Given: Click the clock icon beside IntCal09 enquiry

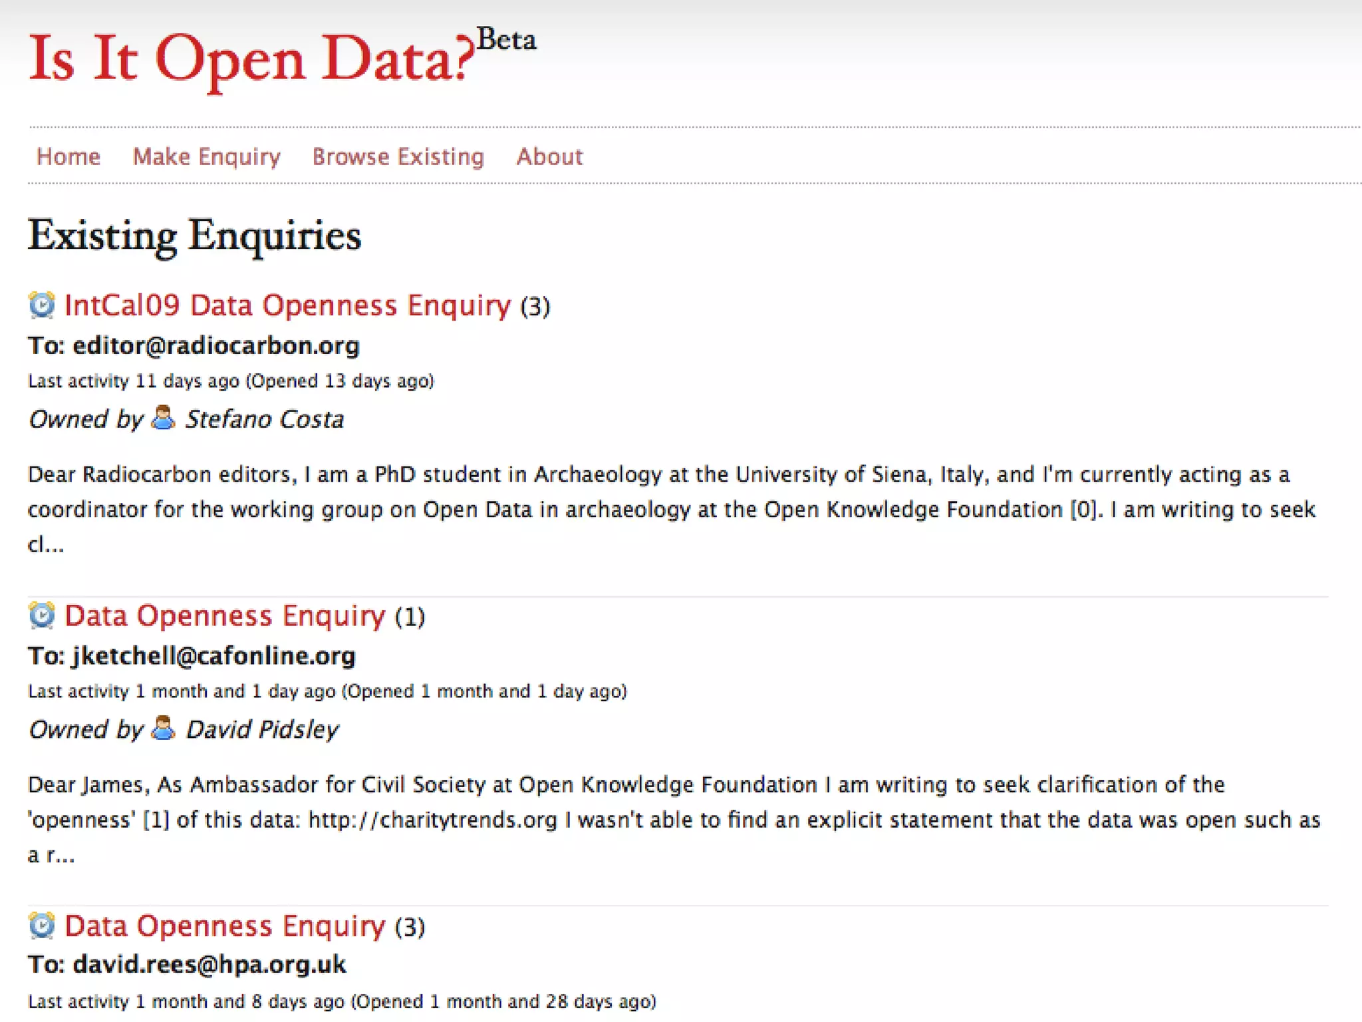Looking at the screenshot, I should (x=42, y=305).
